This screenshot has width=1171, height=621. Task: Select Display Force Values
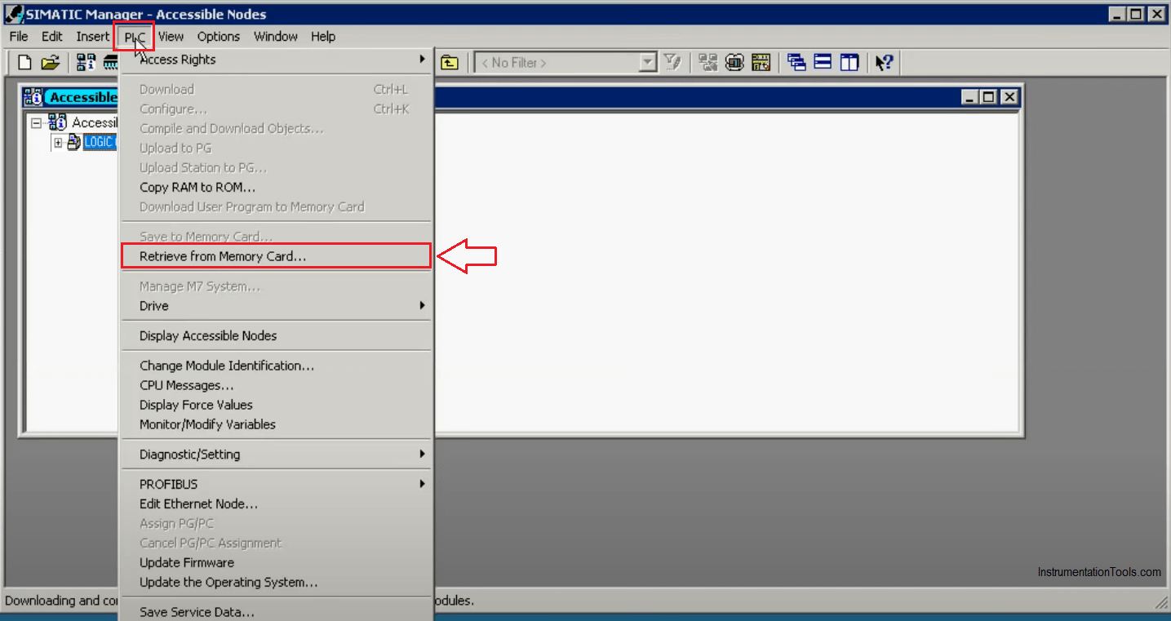(276, 406)
